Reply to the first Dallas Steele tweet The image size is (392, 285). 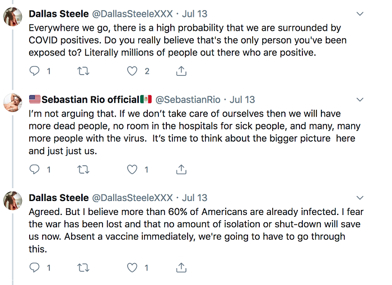(x=35, y=71)
